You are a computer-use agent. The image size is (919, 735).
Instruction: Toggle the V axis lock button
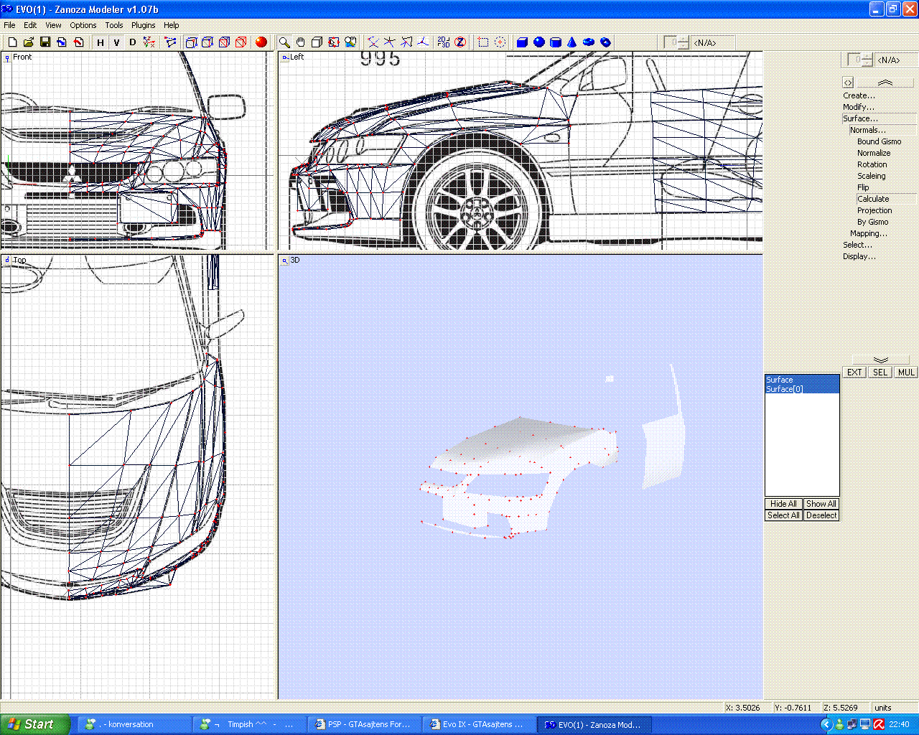pos(116,42)
